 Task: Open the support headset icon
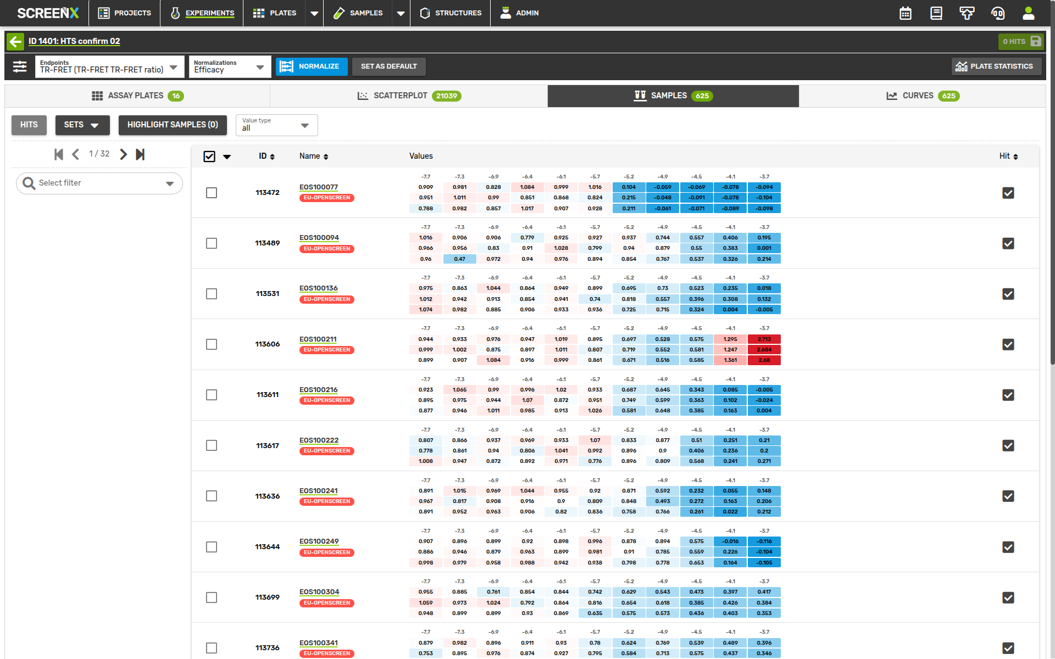998,13
